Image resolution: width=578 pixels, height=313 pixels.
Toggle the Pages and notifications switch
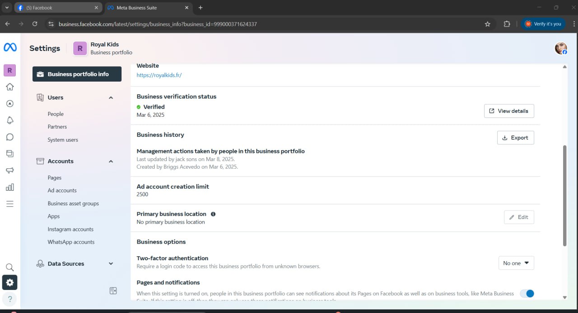tap(527, 294)
